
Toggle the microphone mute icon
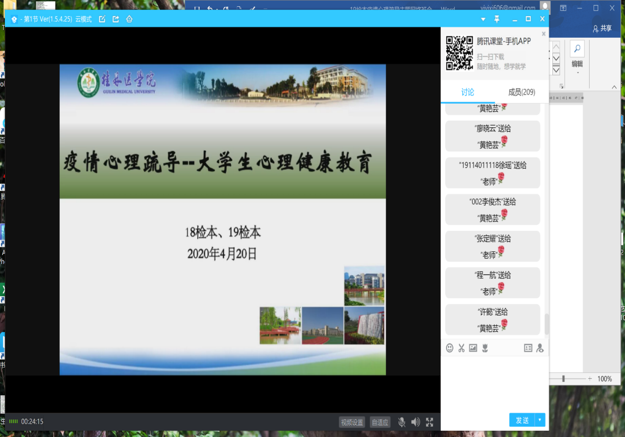coord(402,422)
